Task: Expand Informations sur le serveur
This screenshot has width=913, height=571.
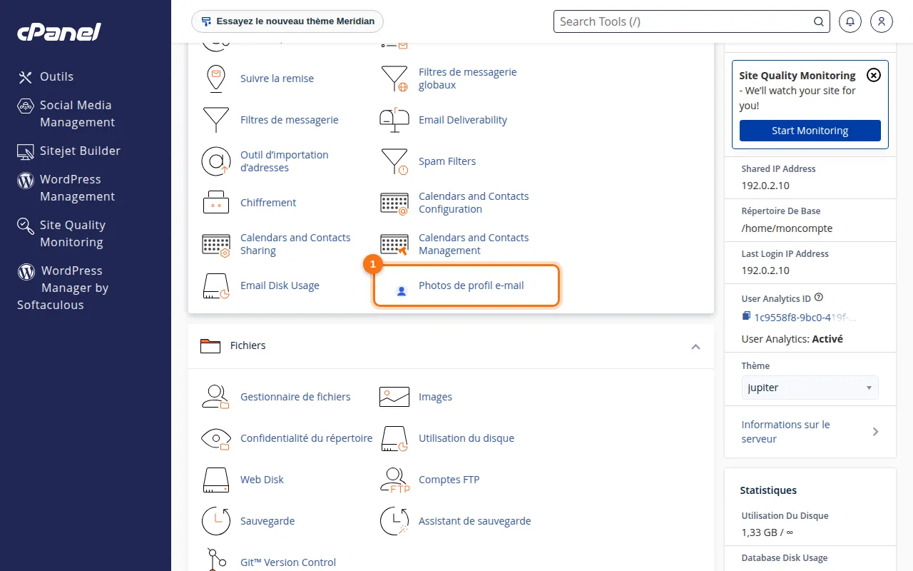Action: pos(810,432)
